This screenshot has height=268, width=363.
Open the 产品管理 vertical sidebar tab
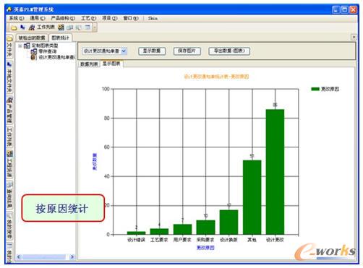pos(9,110)
